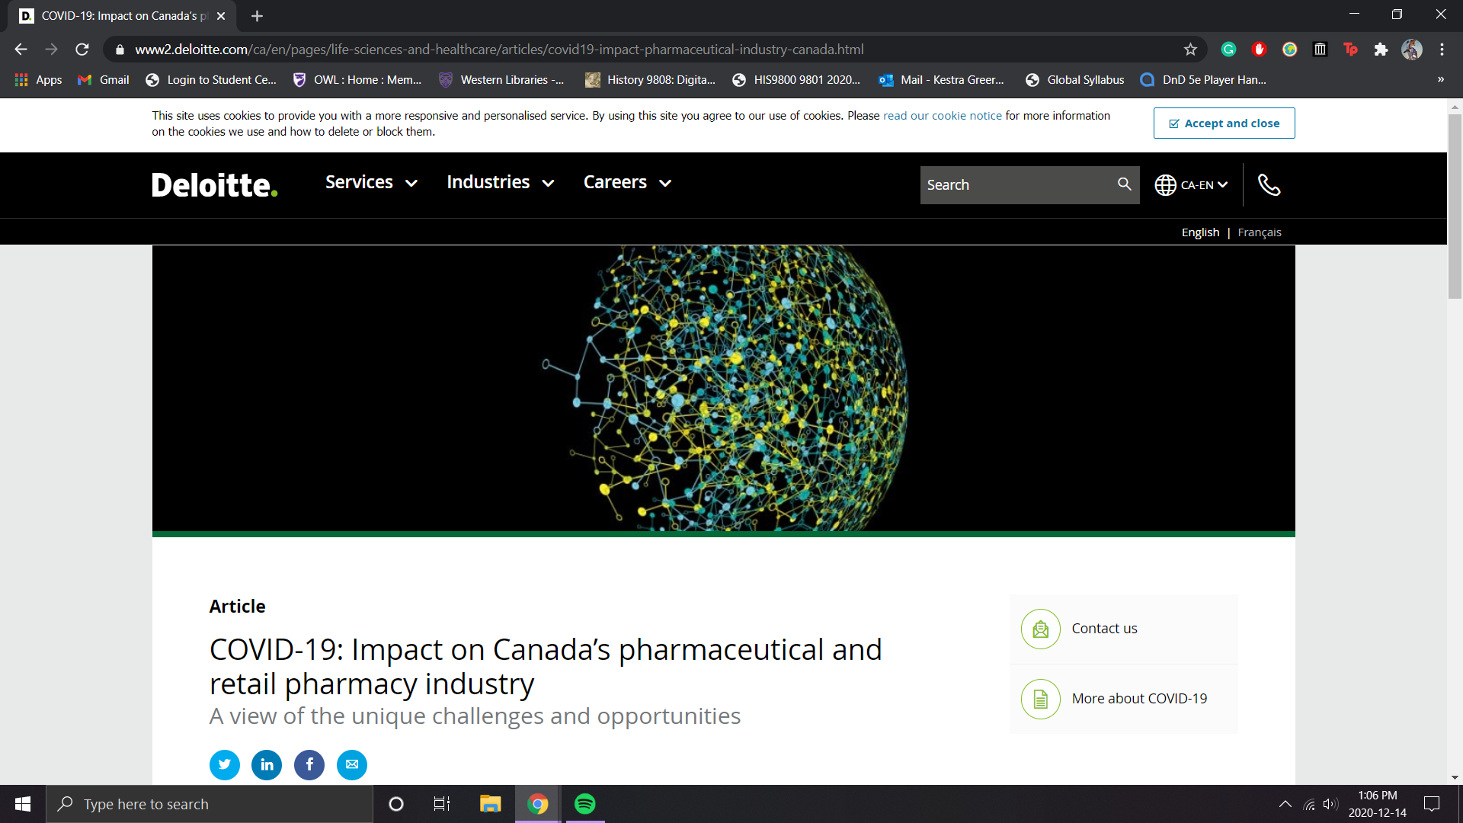Click the search magnifier icon

pyautogui.click(x=1124, y=184)
